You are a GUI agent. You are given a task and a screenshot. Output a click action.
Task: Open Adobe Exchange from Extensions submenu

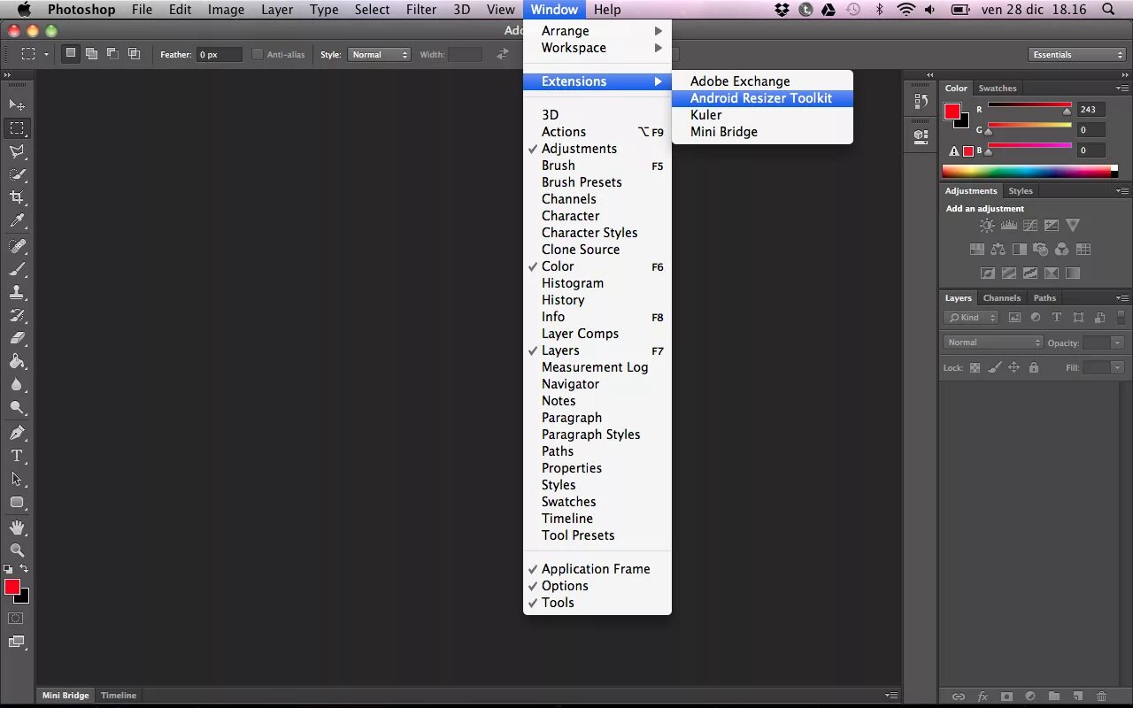[x=762, y=81]
